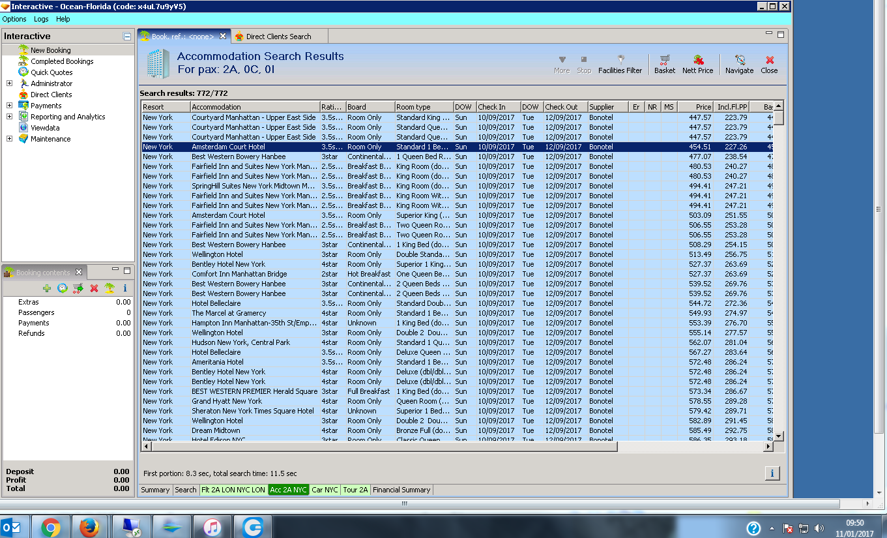This screenshot has height=538, width=887.
Task: Launch Firefox from the taskbar
Action: (x=89, y=528)
